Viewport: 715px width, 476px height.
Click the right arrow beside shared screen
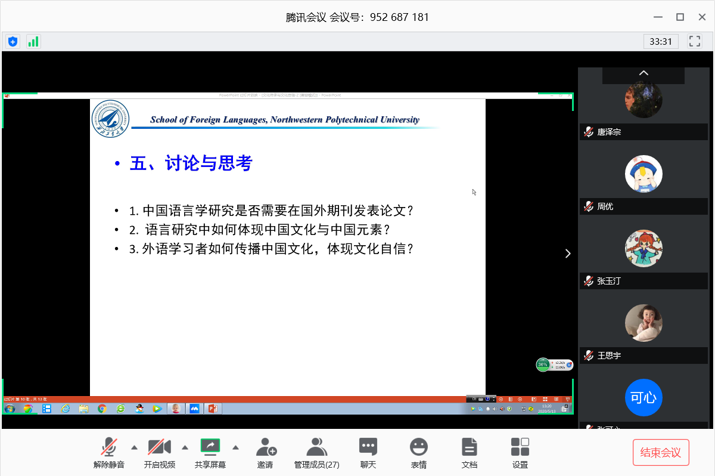coord(568,254)
